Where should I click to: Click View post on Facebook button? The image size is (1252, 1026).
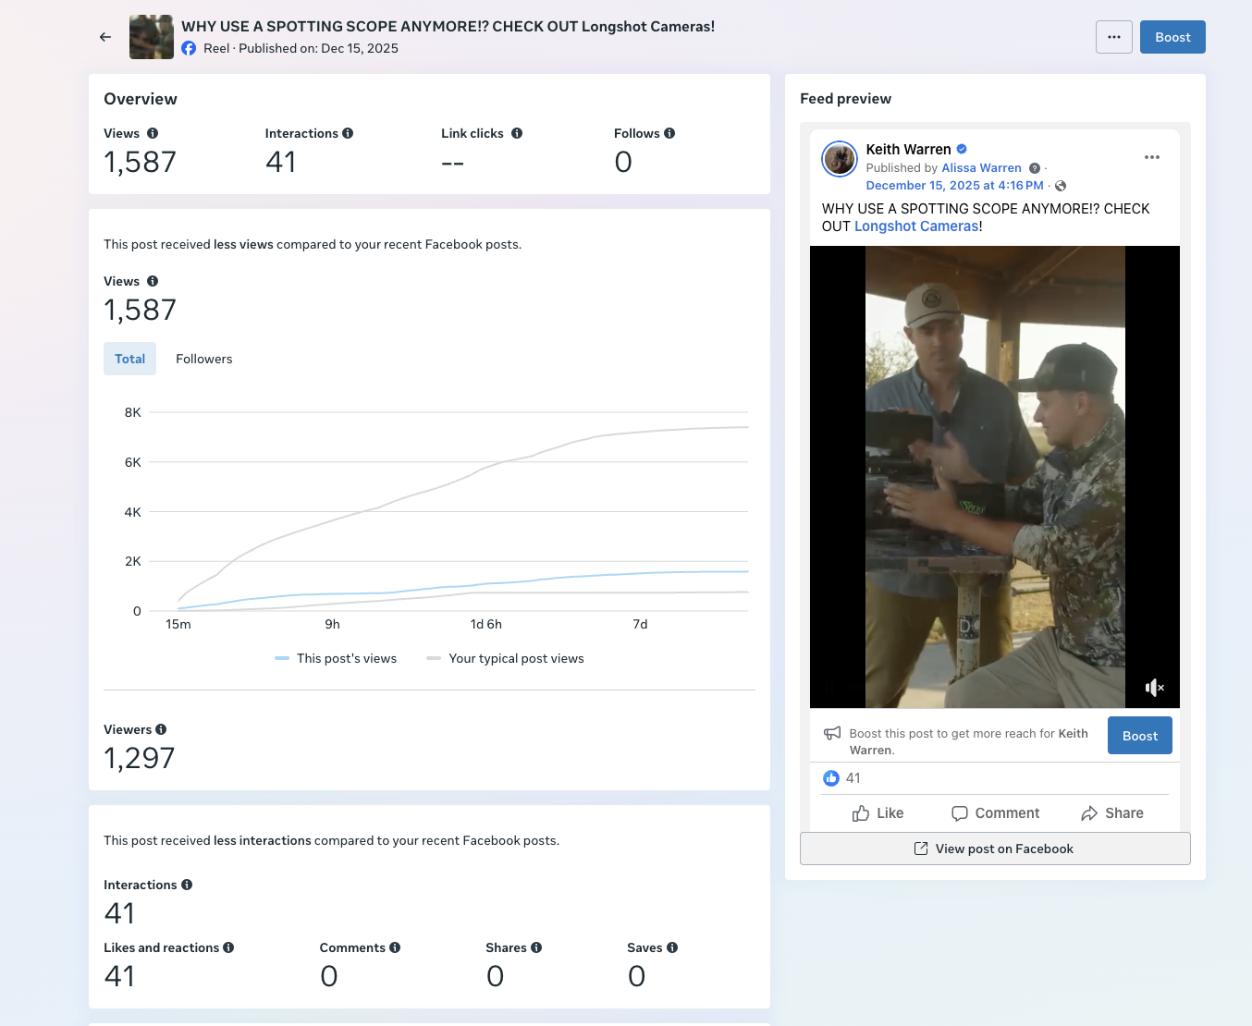pos(995,849)
